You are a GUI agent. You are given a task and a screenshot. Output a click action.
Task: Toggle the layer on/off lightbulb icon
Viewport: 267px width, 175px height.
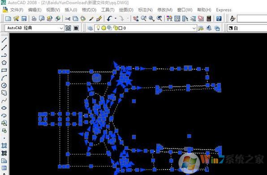tap(98, 28)
